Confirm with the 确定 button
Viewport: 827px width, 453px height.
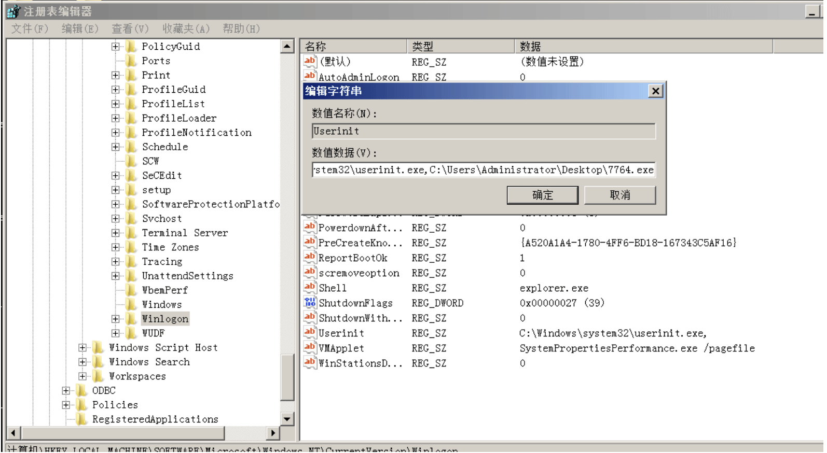[x=542, y=195]
